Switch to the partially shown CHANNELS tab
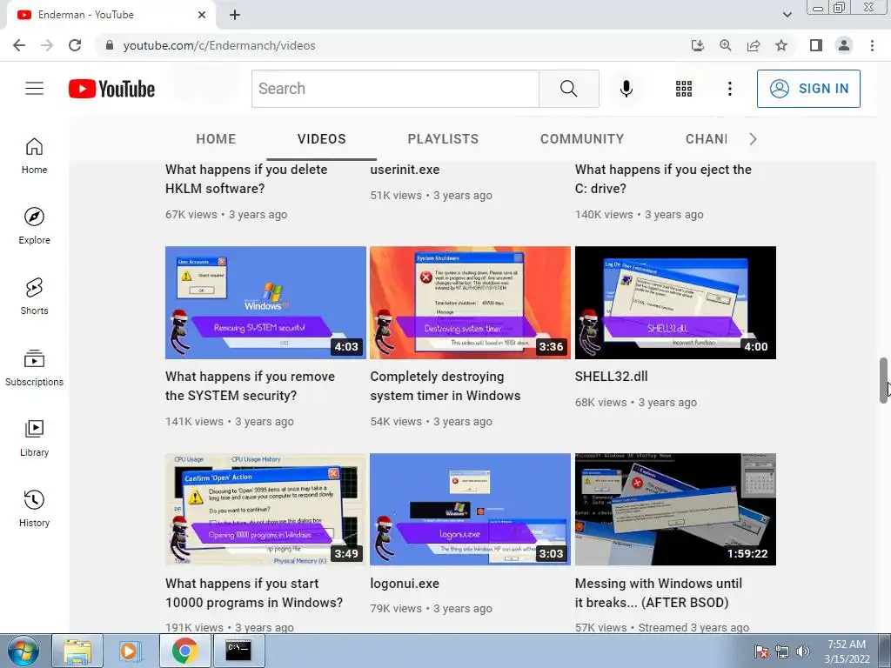 (707, 139)
